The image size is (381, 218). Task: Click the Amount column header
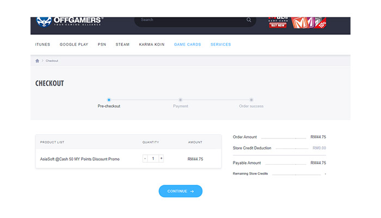coord(195,142)
